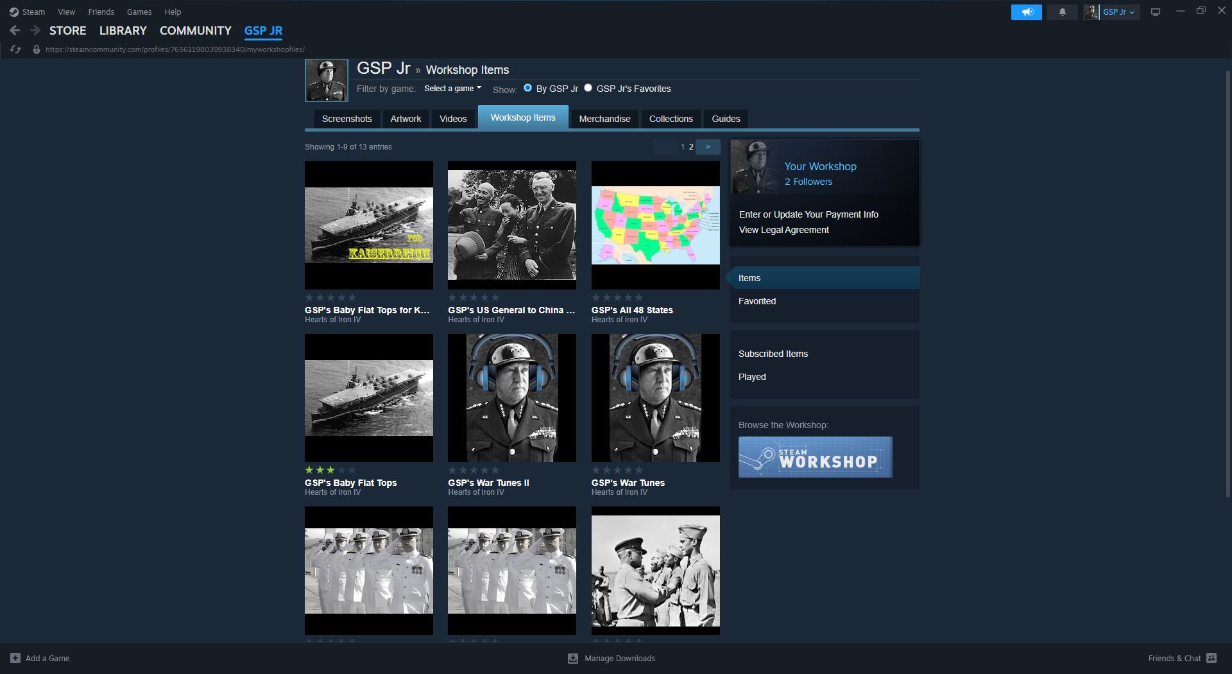The height and width of the screenshot is (674, 1232).
Task: Open notifications with the bell icon
Action: point(1063,12)
